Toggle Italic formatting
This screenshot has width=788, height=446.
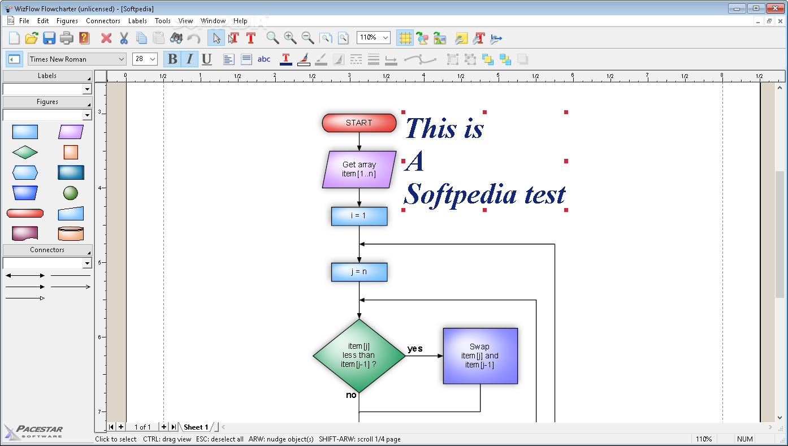point(190,59)
